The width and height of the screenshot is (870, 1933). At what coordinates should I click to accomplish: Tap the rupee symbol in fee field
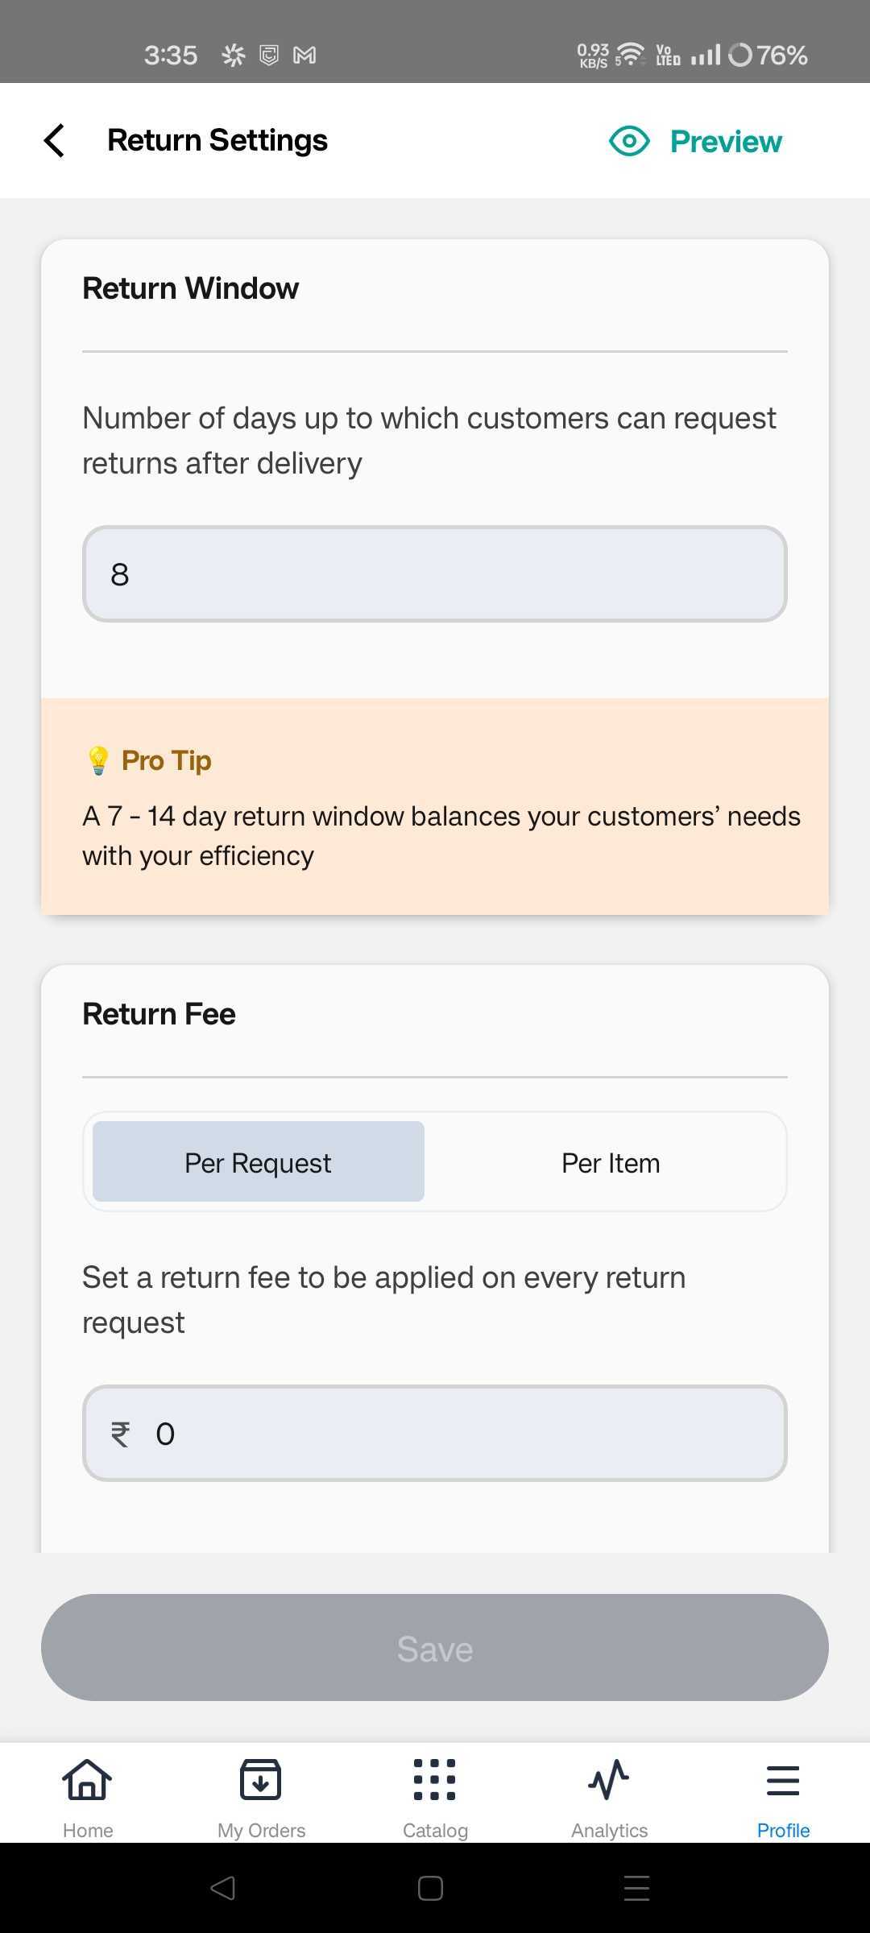point(120,1434)
